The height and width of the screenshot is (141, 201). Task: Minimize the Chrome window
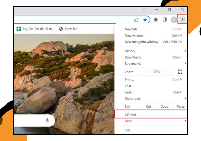coord(157,9)
